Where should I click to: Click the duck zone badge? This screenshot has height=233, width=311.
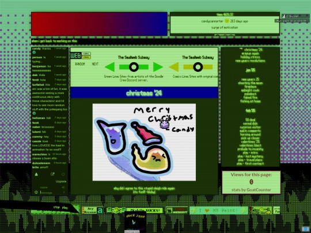pos(135,221)
